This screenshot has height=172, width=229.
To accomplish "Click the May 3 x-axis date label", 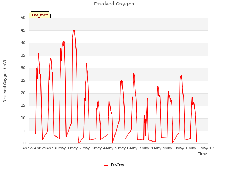I will coord(88,148).
